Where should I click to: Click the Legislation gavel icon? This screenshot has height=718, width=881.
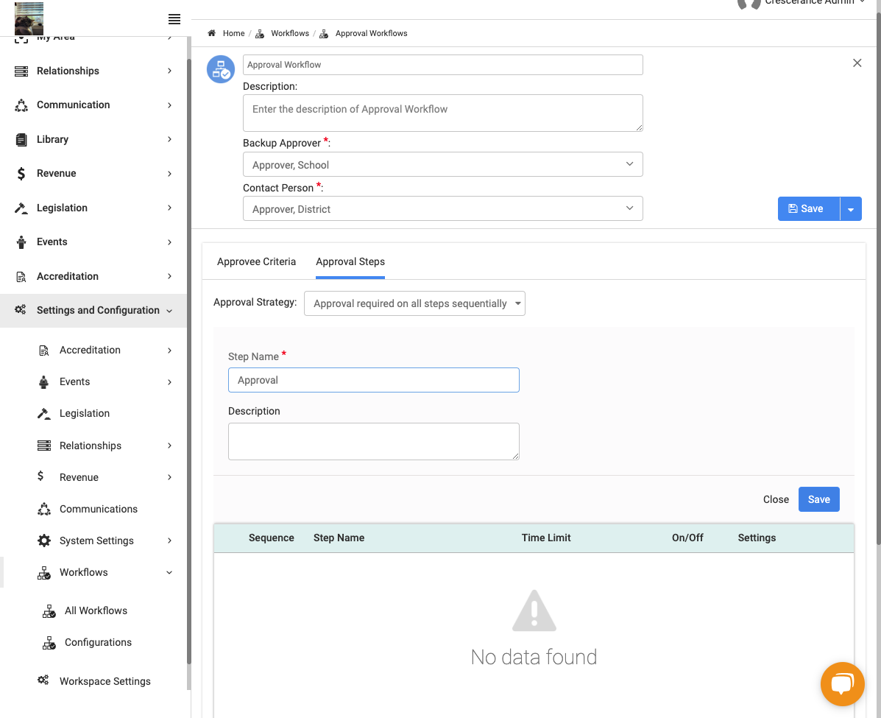tap(21, 208)
